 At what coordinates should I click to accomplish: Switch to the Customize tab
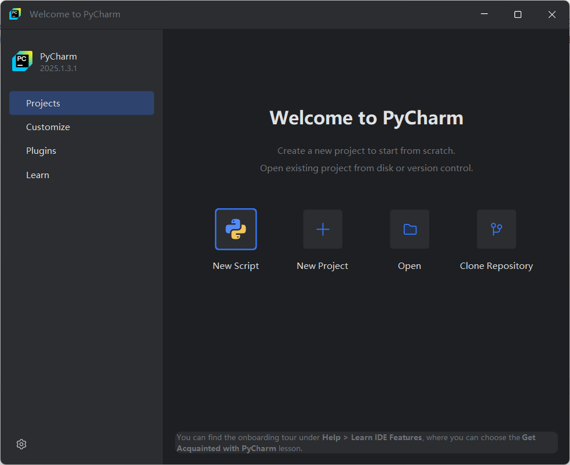pyautogui.click(x=82, y=127)
